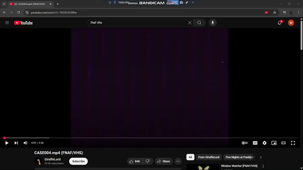Go back in the browser
Image resolution: width=303 pixels, height=170 pixels.
tap(4, 12)
